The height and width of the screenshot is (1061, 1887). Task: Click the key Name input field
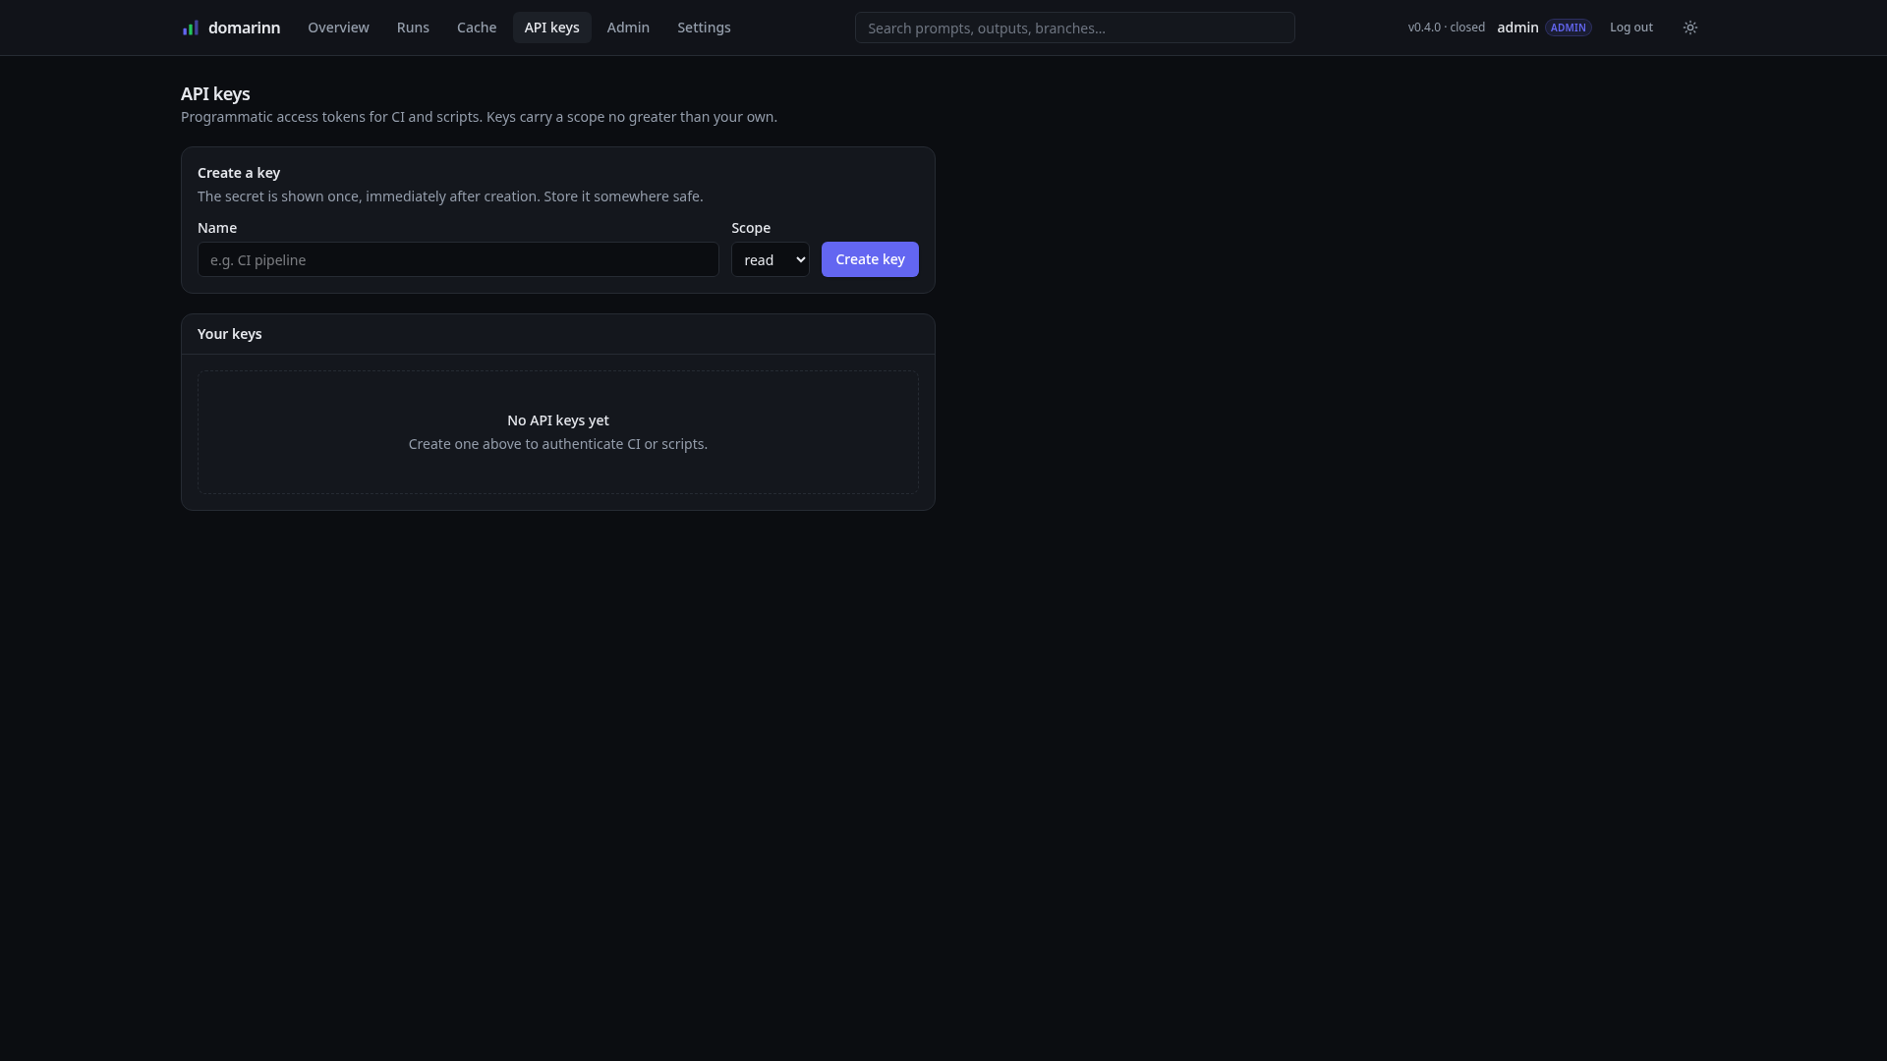(458, 259)
